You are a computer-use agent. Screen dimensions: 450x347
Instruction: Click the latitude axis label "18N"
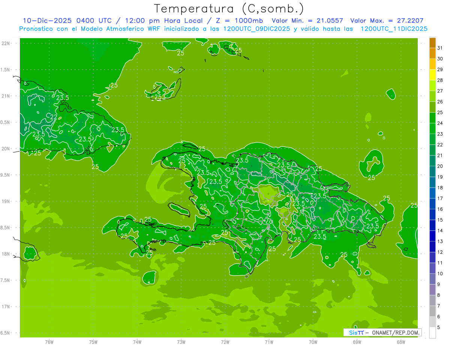click(x=6, y=254)
